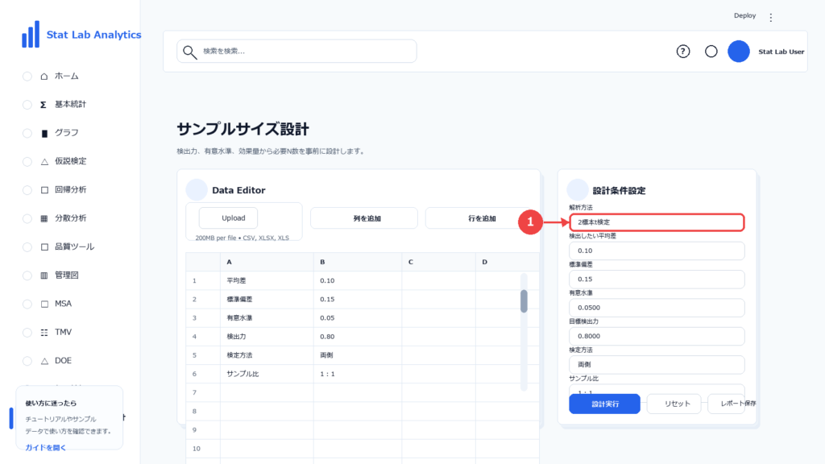Click 標準偏差 field with 0.15
This screenshot has width=825, height=464.
pos(657,279)
